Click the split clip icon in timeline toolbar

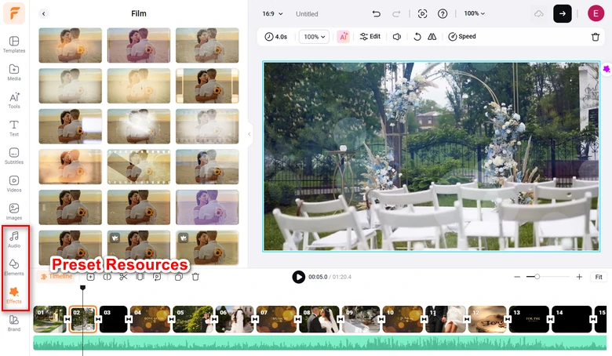(x=107, y=277)
